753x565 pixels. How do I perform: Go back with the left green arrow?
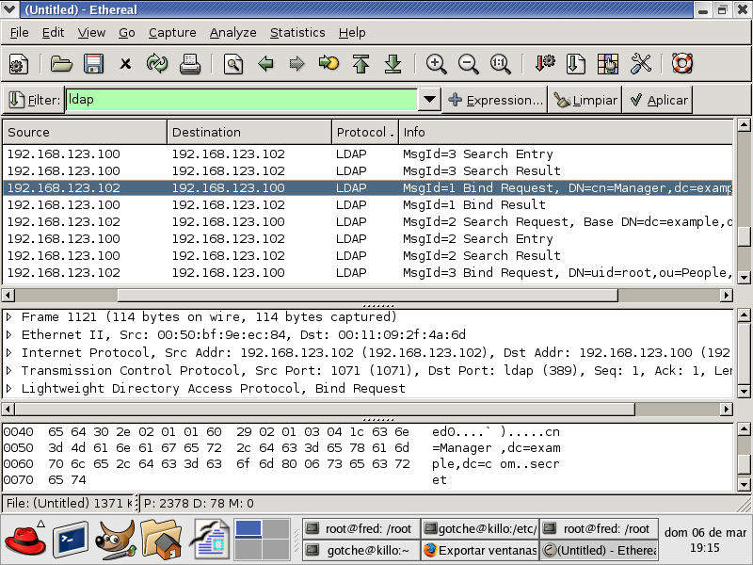click(265, 63)
